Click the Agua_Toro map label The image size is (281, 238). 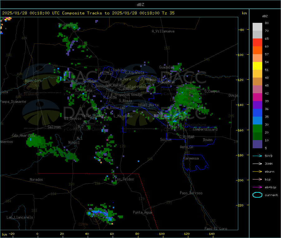(33, 81)
